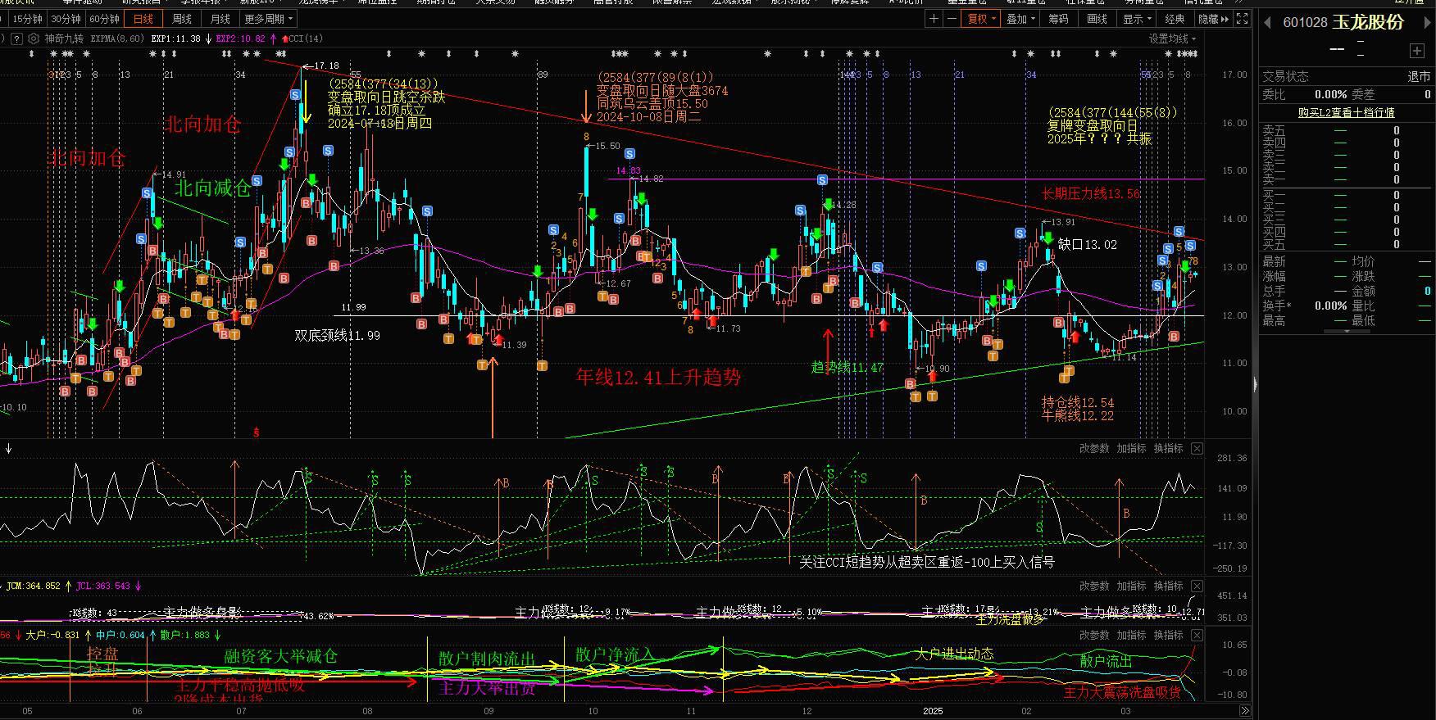Click 换指标 in the JCM panel

point(1169,586)
